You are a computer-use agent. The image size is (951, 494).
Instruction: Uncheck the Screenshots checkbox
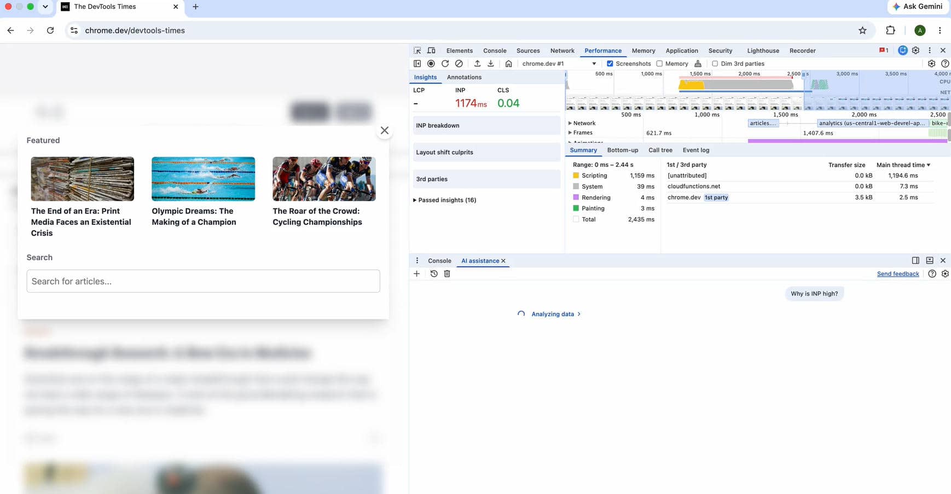point(610,63)
